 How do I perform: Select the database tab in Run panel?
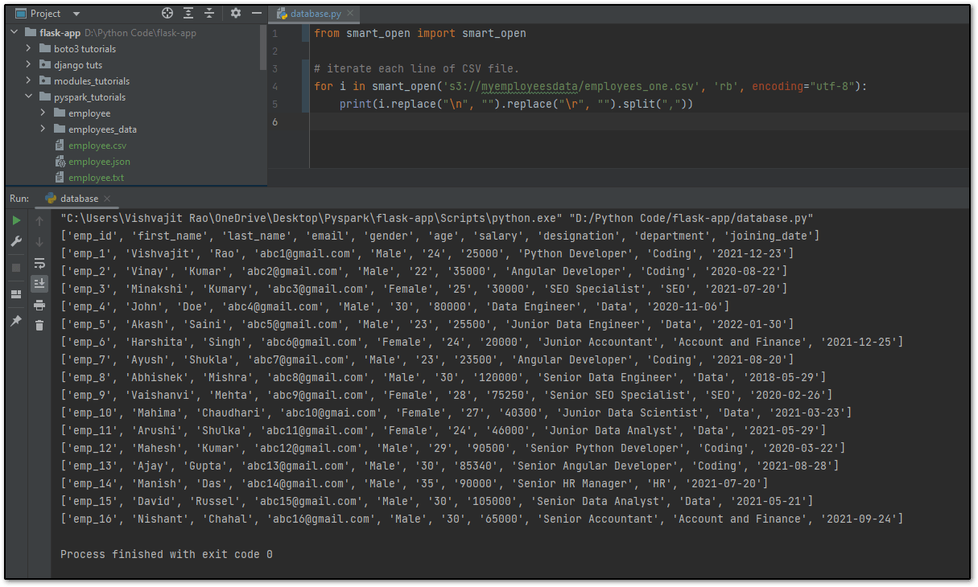[79, 198]
